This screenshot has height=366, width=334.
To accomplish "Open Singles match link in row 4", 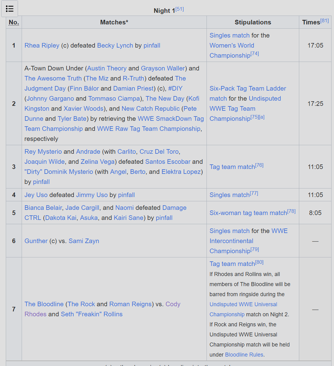I will pos(229,195).
